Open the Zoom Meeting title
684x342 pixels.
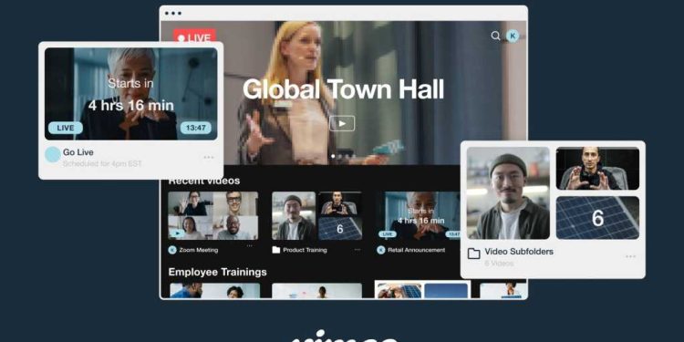click(199, 250)
